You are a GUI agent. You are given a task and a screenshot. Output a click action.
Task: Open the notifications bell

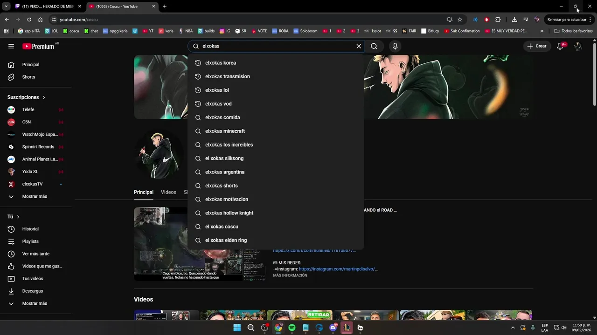(561, 46)
